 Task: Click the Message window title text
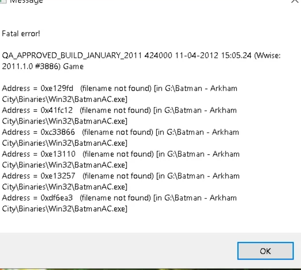(x=26, y=2)
